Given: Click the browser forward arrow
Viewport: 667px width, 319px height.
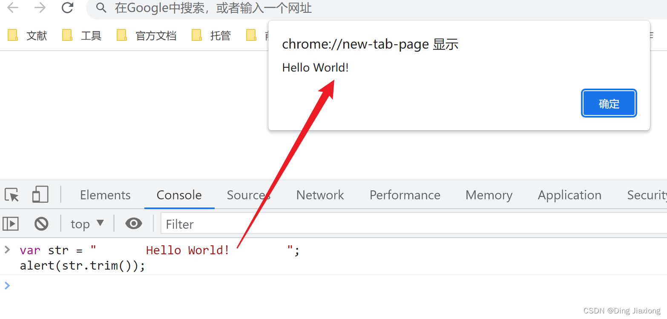Looking at the screenshot, I should click(x=40, y=8).
